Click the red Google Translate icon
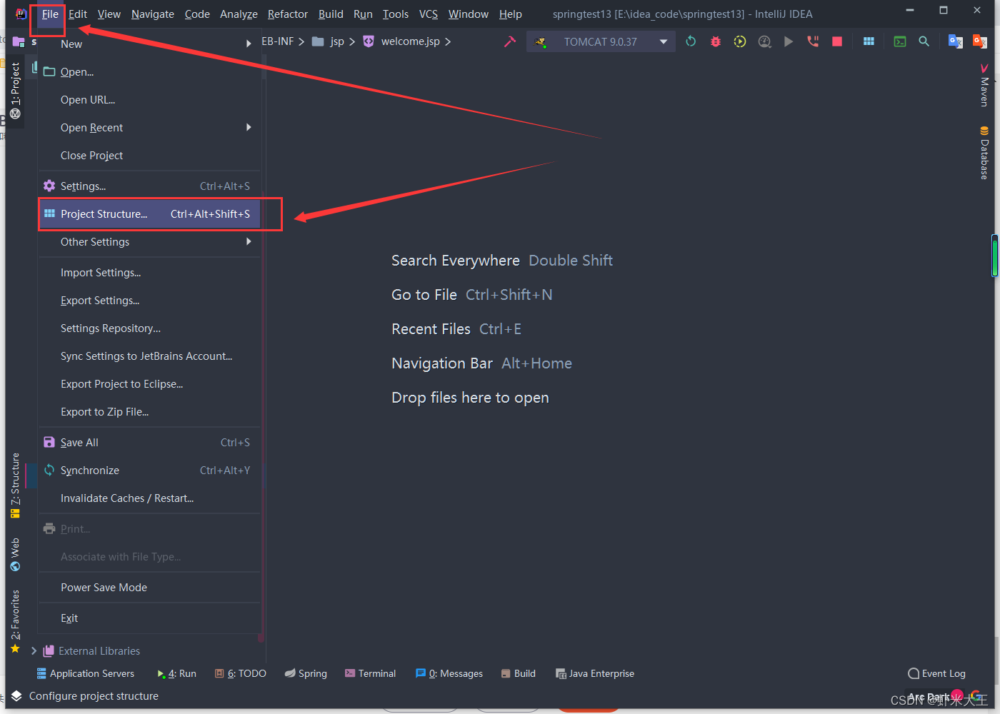 (979, 41)
